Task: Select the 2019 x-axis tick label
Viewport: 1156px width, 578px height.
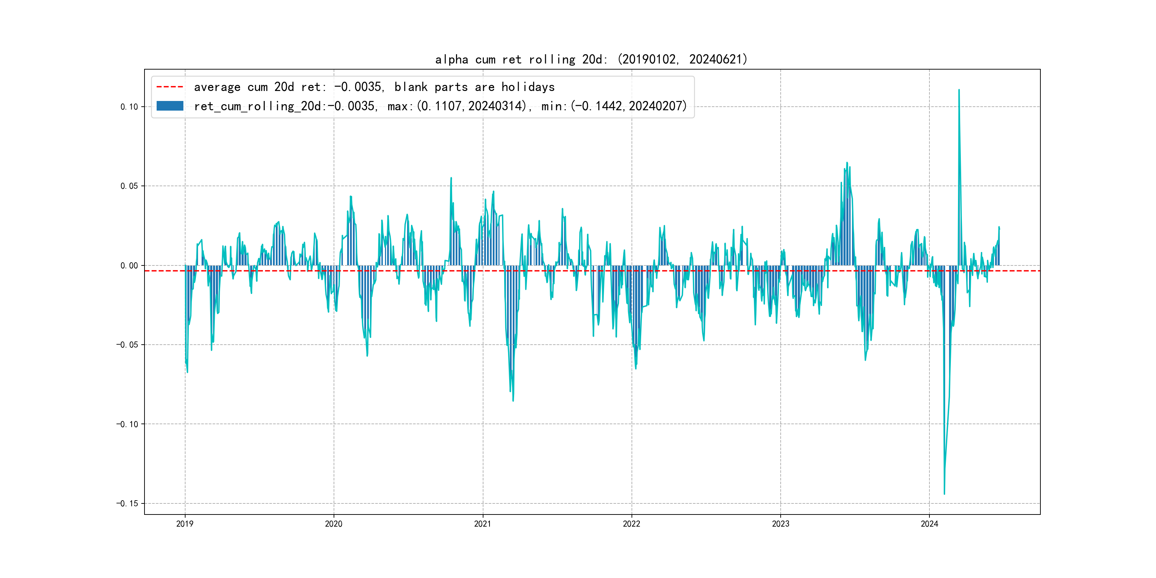Action: pos(184,524)
